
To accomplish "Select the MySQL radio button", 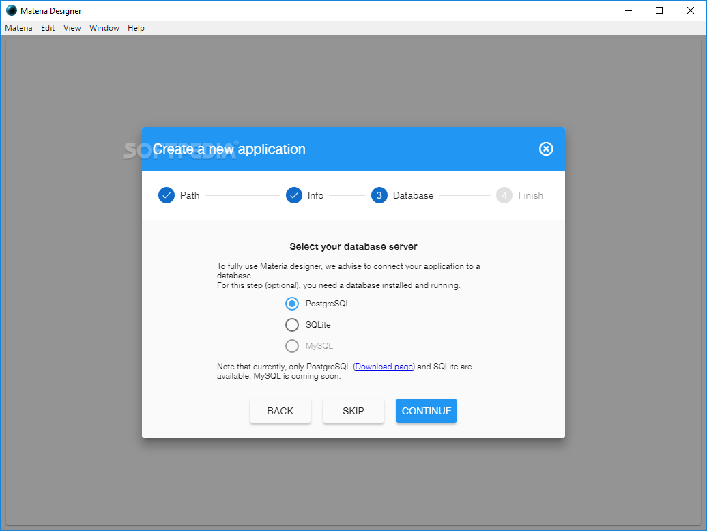I will [291, 346].
